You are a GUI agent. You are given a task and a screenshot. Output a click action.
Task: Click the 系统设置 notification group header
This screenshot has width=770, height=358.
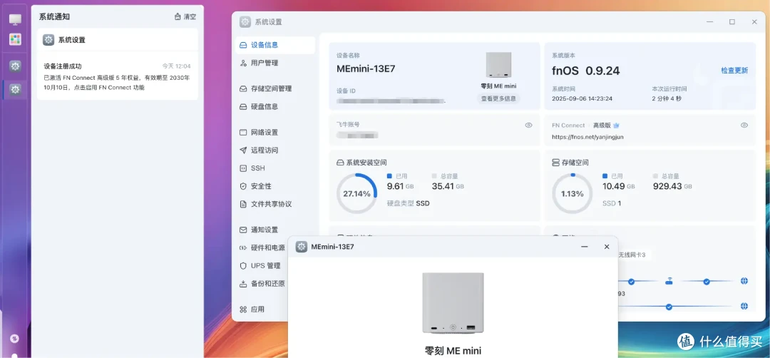(118, 40)
